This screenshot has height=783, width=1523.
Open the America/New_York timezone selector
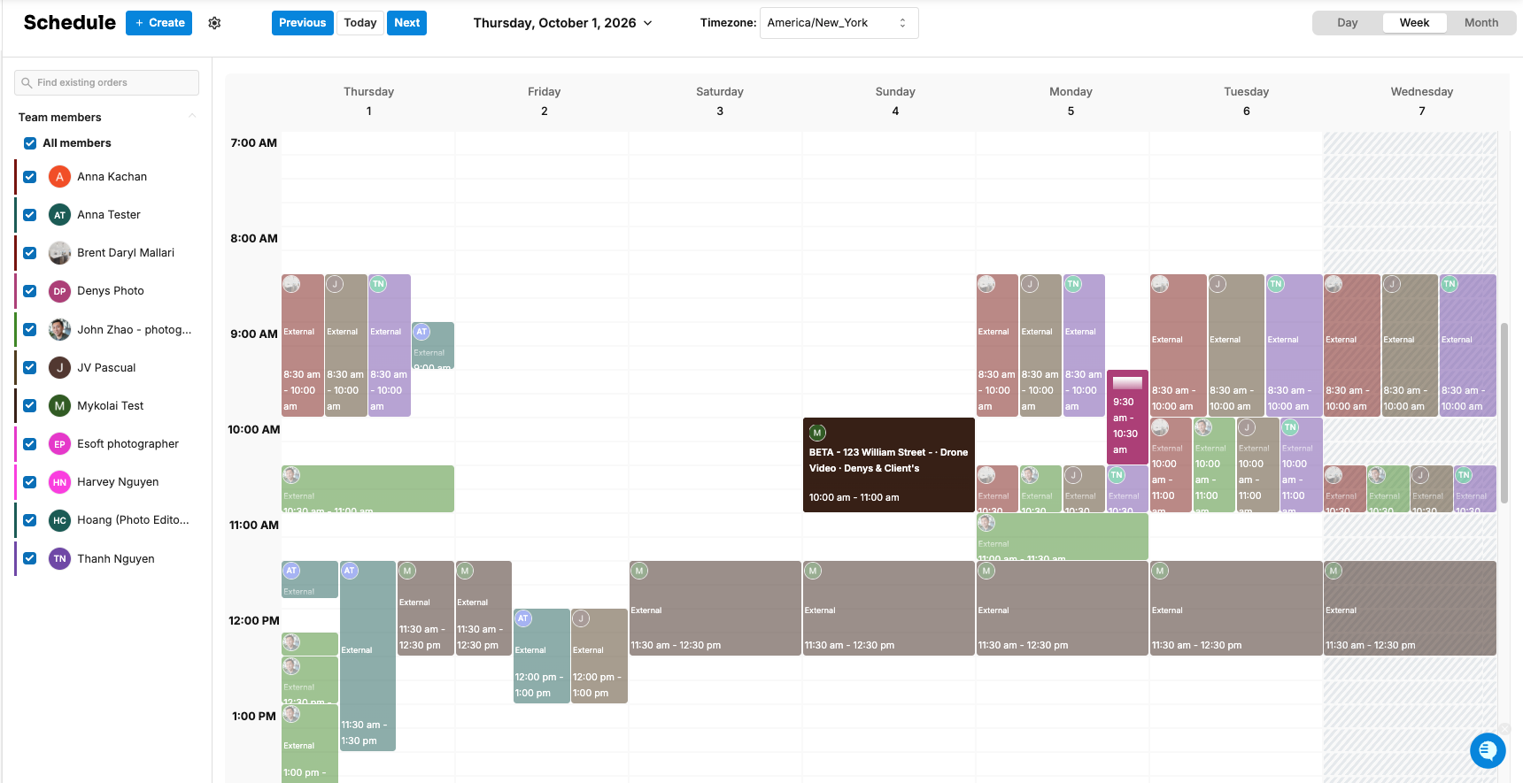(839, 23)
